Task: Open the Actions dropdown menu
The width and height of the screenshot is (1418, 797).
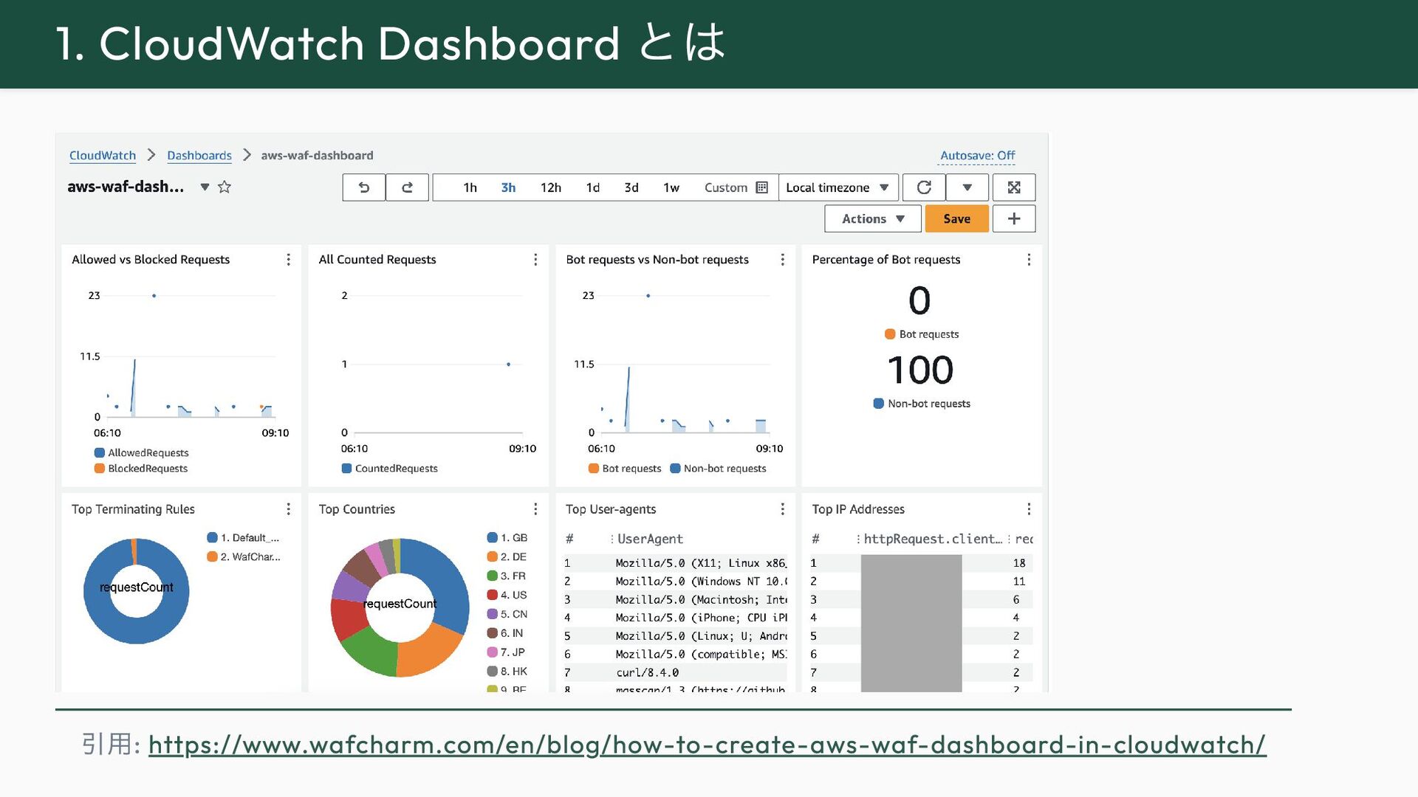Action: point(873,218)
